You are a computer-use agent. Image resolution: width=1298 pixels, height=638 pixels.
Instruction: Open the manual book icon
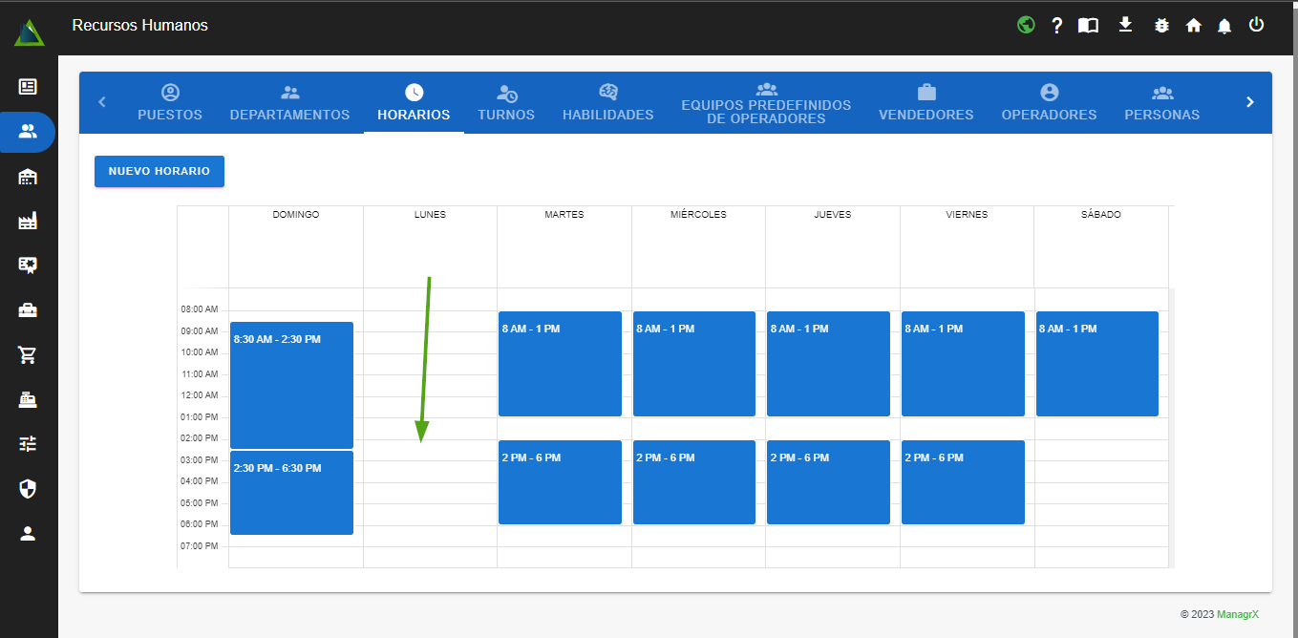coord(1088,26)
